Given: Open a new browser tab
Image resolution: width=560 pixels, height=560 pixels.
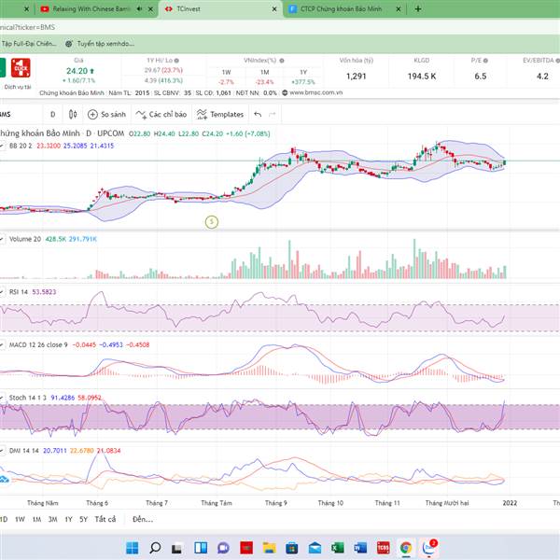Looking at the screenshot, I should pyautogui.click(x=418, y=9).
